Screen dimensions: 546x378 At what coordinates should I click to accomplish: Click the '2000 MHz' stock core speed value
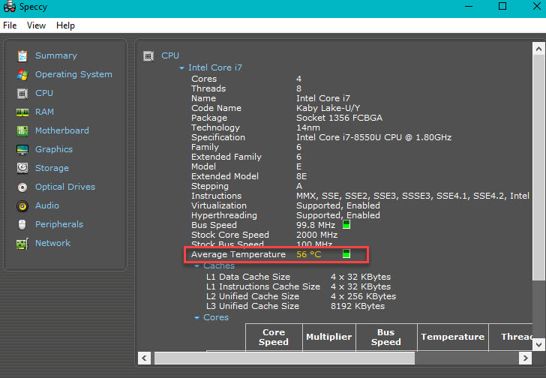pyautogui.click(x=316, y=235)
